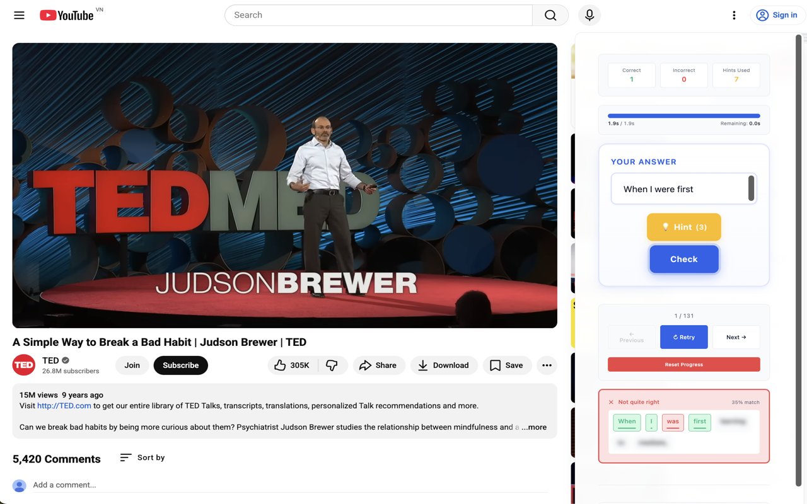Save the video to a playlist
807x504 pixels.
[507, 365]
